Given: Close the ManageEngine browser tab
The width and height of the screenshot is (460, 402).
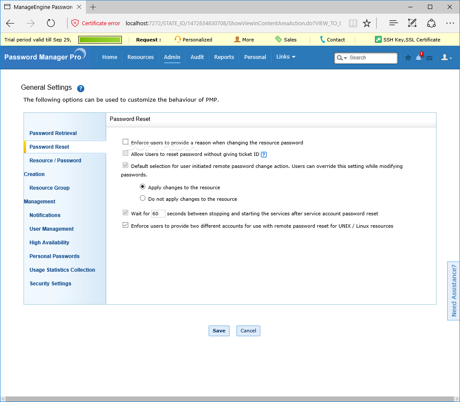Looking at the screenshot, I should coord(79,7).
